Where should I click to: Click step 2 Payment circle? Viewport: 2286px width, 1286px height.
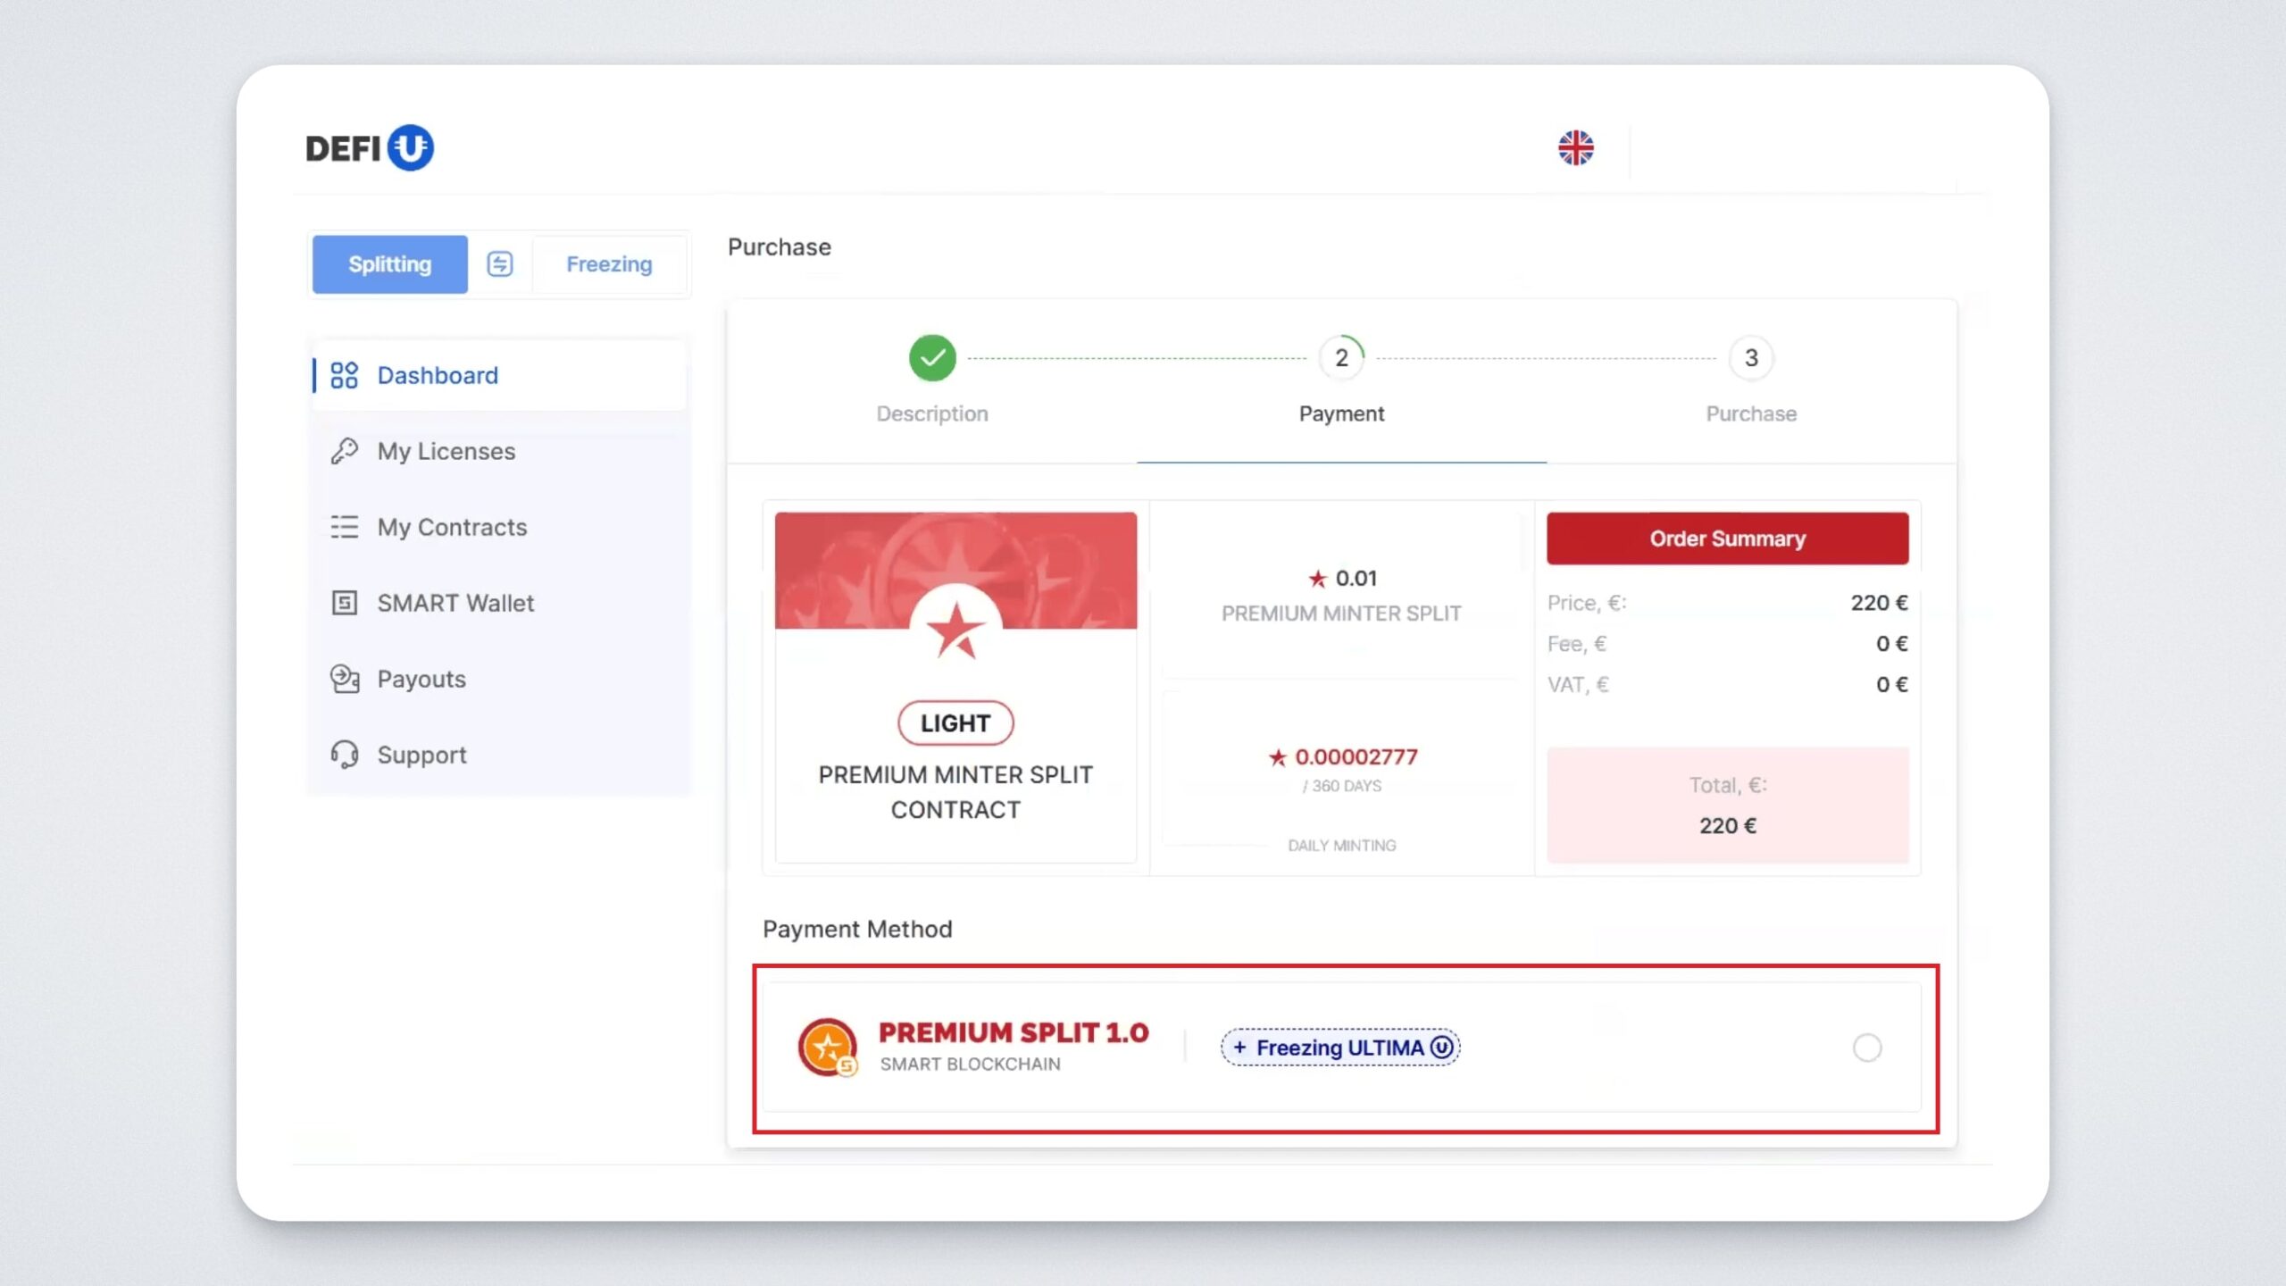[x=1340, y=357]
